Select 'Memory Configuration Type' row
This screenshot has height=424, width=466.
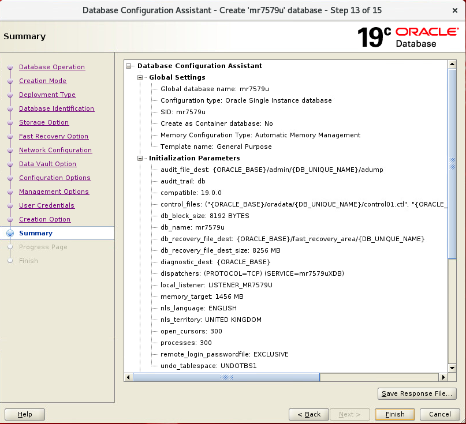260,136
